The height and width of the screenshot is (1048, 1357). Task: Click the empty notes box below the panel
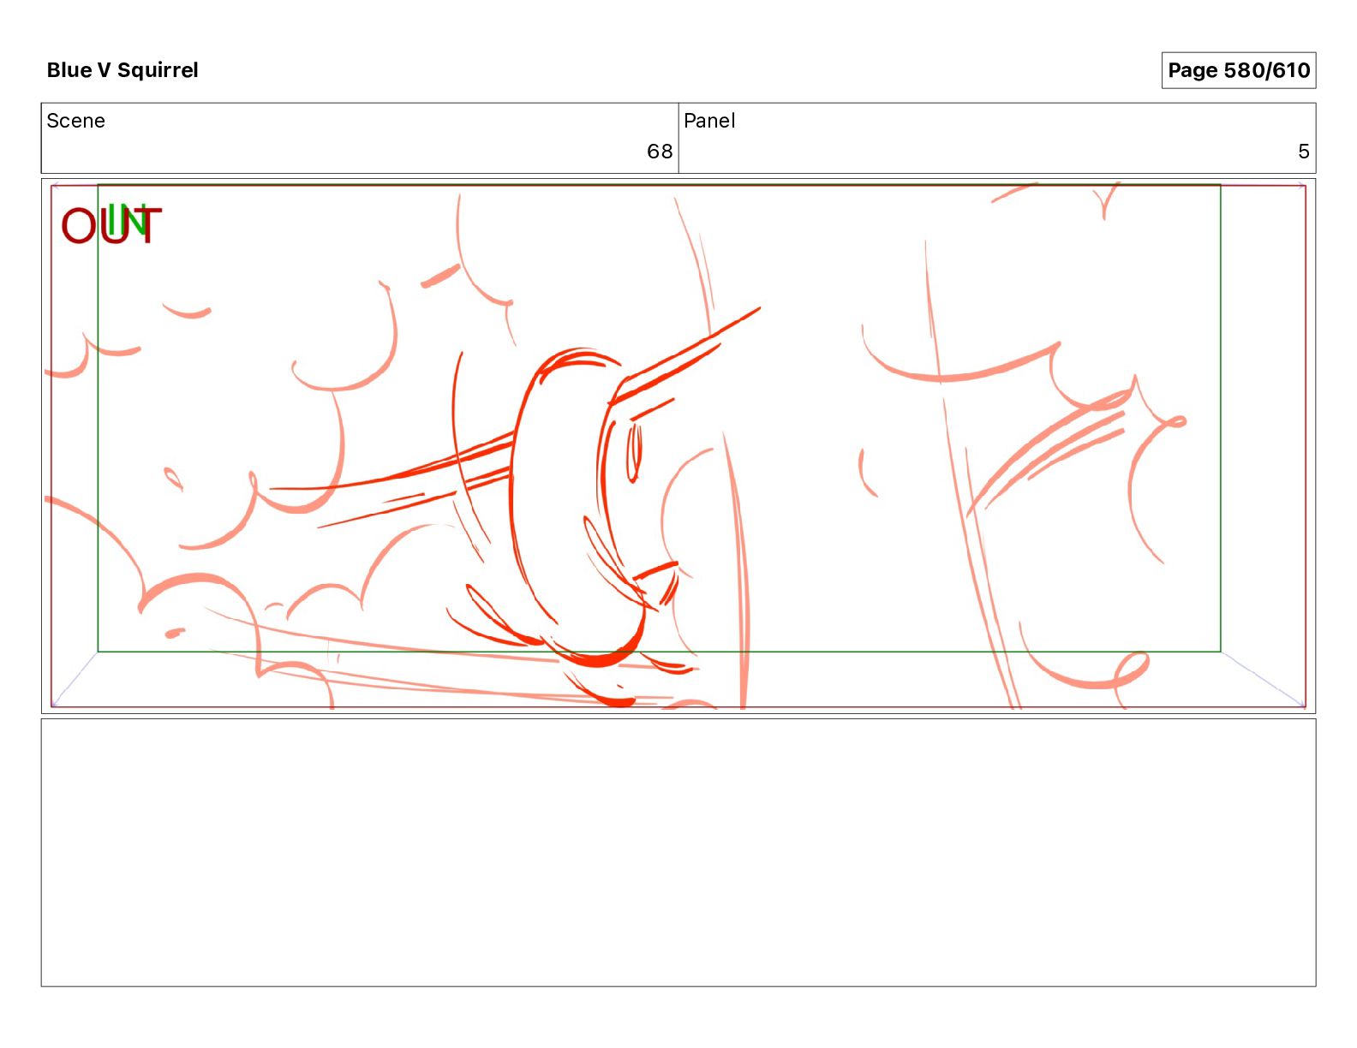tap(678, 853)
